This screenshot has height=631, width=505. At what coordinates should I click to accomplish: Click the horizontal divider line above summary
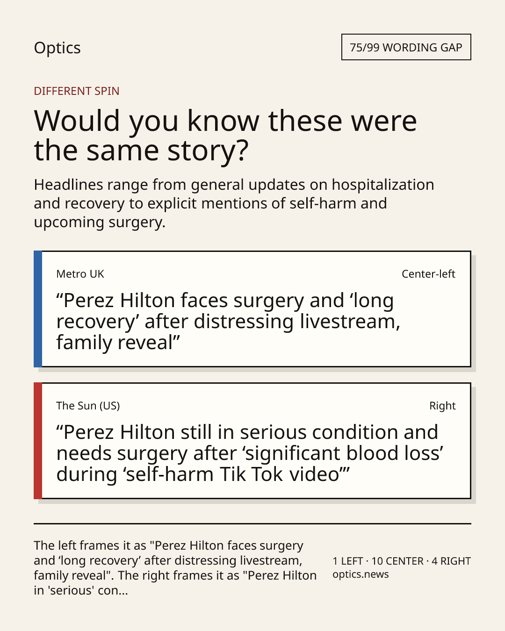252,523
